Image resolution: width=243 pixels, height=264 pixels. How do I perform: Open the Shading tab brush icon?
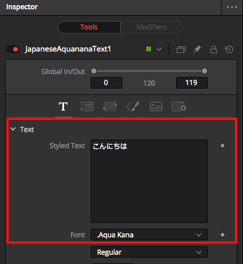pos(133,107)
